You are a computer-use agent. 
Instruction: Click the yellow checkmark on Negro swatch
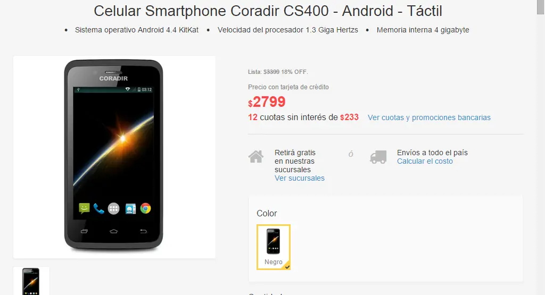pos(287,267)
